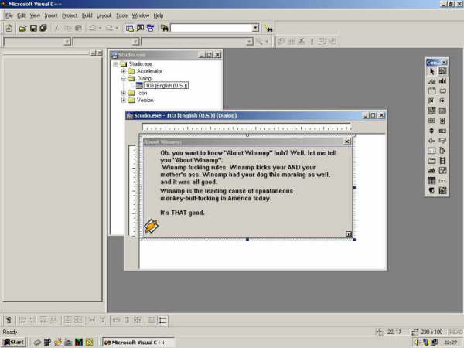This screenshot has height=348, width=464.
Task: Open the Tools menu
Action: point(121,15)
